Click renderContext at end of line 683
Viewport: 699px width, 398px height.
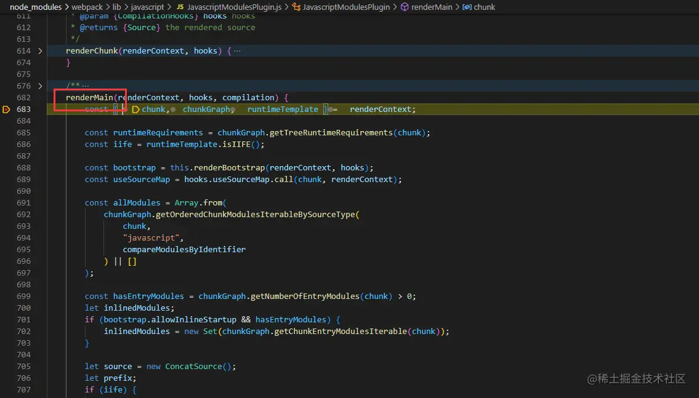pyautogui.click(x=380, y=109)
